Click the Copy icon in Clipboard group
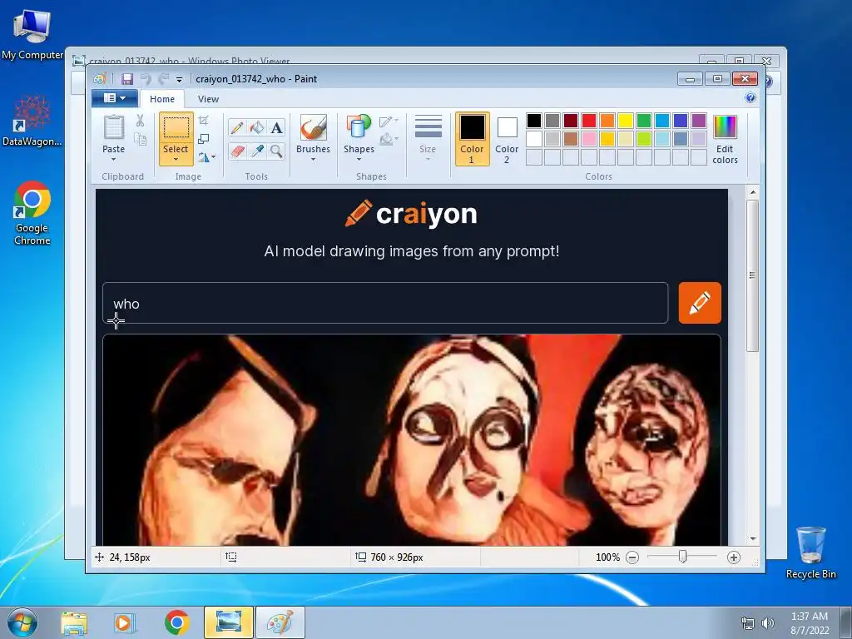This screenshot has height=639, width=852. 140,140
